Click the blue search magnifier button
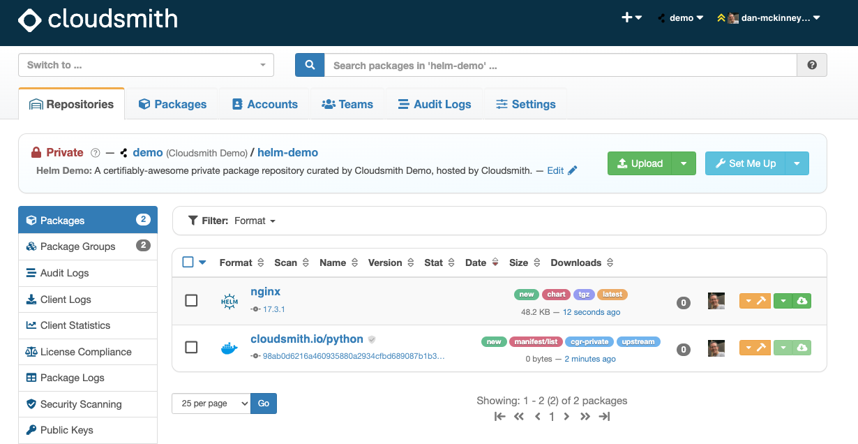This screenshot has width=858, height=444. point(310,65)
